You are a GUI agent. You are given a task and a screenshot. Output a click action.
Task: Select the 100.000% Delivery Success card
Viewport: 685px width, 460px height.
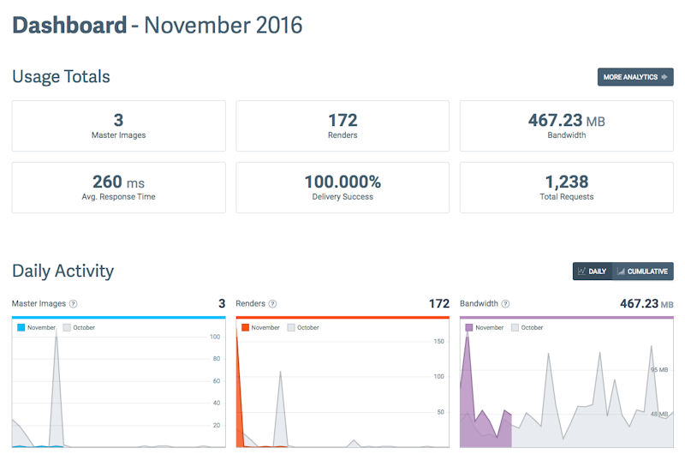(x=342, y=188)
